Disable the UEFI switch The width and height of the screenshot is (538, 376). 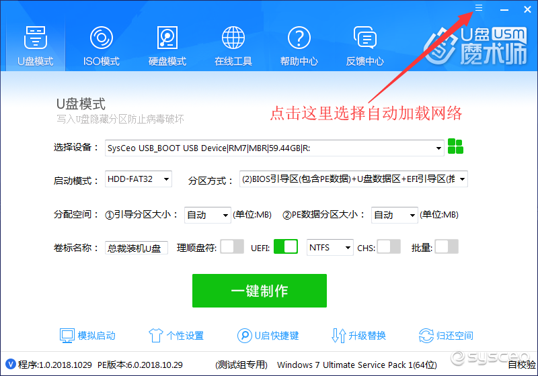click(x=286, y=246)
